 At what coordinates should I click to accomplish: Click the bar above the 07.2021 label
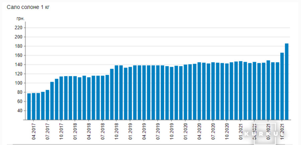(x=268, y=90)
